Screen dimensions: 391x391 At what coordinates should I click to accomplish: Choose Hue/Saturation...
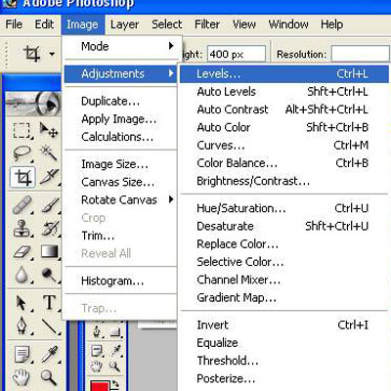[x=284, y=208]
